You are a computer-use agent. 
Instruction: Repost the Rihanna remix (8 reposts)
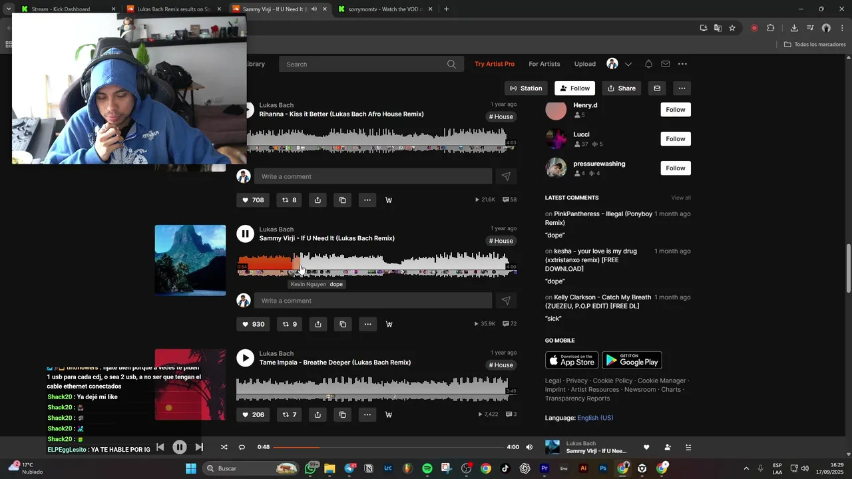click(290, 200)
